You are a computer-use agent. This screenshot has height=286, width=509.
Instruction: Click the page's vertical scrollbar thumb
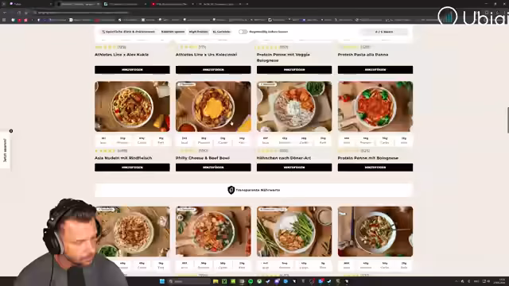point(507,120)
